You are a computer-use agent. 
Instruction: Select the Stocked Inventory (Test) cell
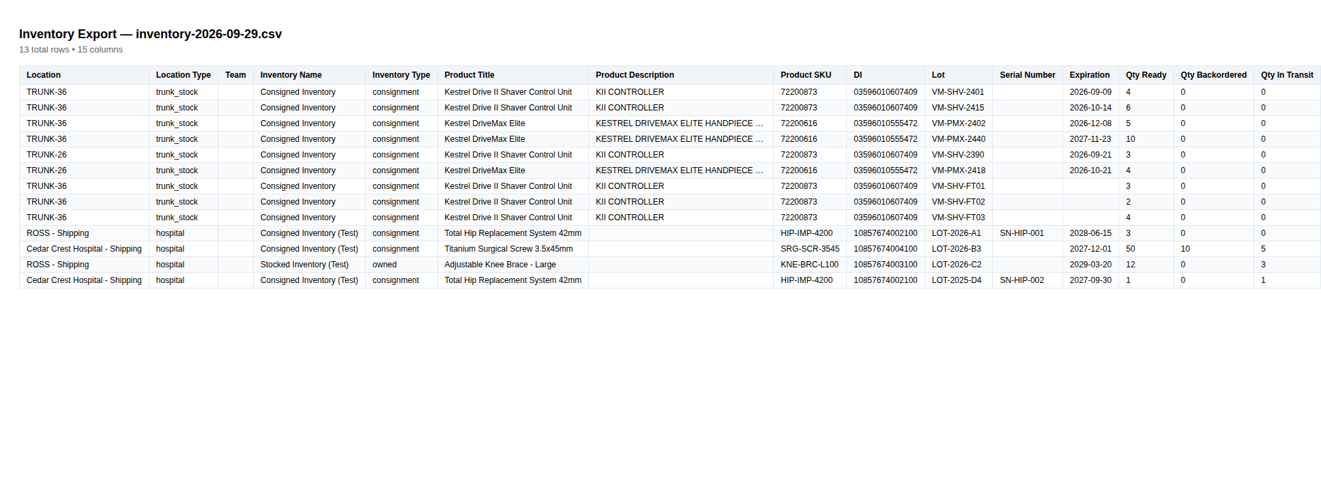[x=309, y=265]
